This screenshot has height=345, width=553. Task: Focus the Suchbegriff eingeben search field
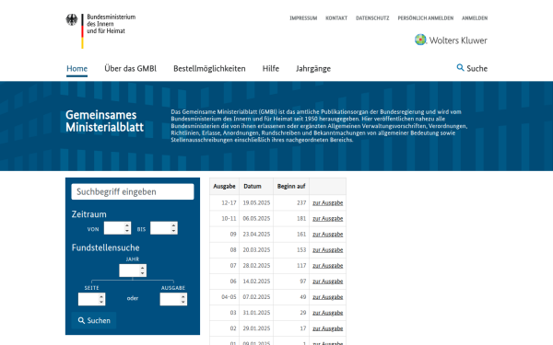pyautogui.click(x=133, y=191)
